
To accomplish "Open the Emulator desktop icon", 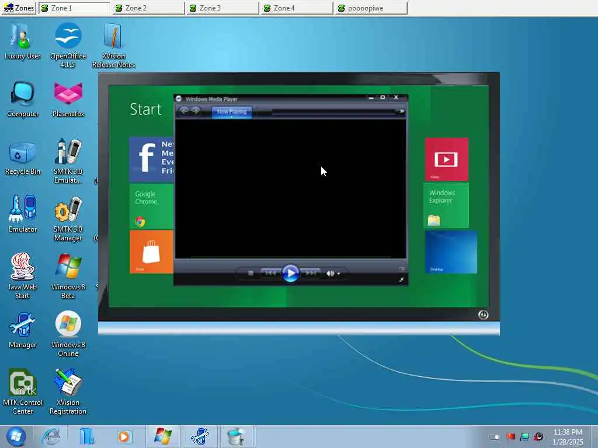I will coord(23,214).
